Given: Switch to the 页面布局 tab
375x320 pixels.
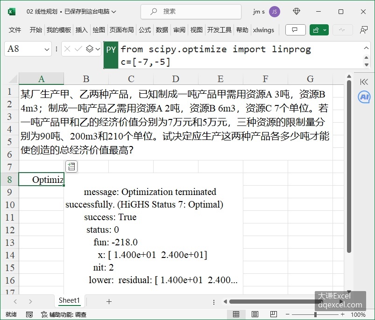Looking at the screenshot, I should click(x=122, y=30).
